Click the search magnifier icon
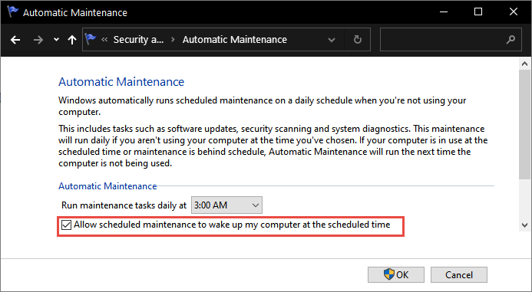 point(511,40)
